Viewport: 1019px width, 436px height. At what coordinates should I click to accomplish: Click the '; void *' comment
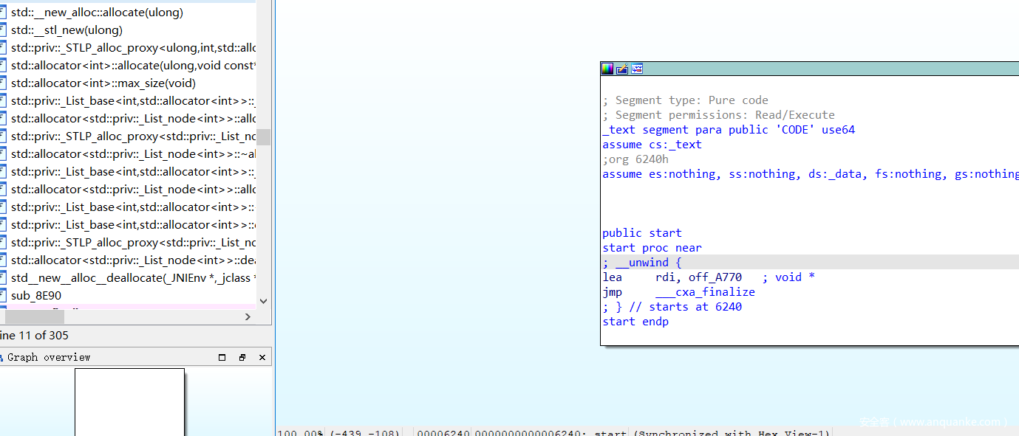coord(788,277)
